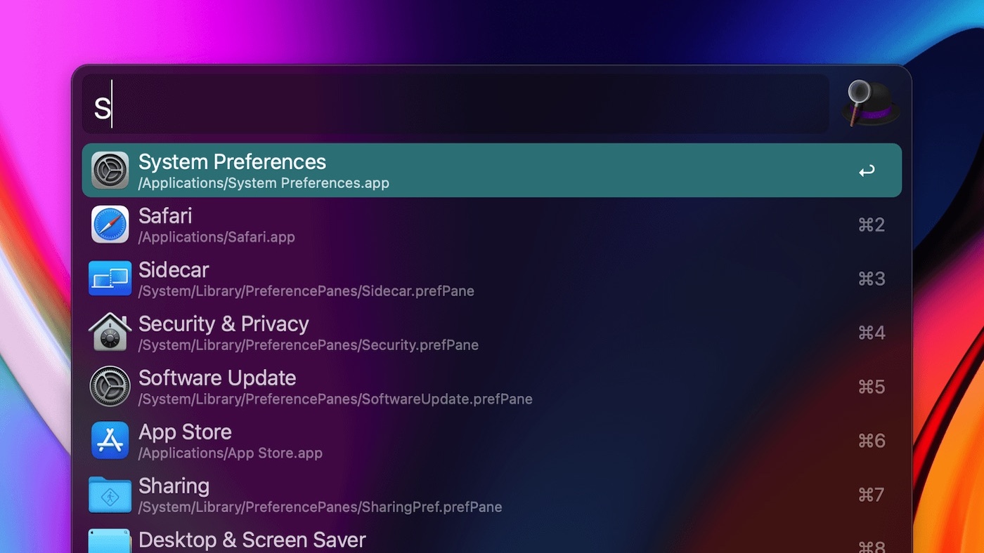The height and width of the screenshot is (553, 984).
Task: Click the Desktop & Screen Saver icon
Action: point(110,542)
